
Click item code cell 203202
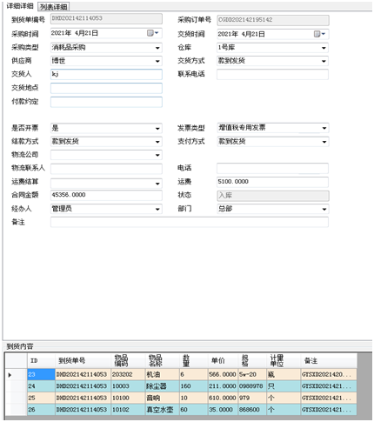tap(128, 375)
